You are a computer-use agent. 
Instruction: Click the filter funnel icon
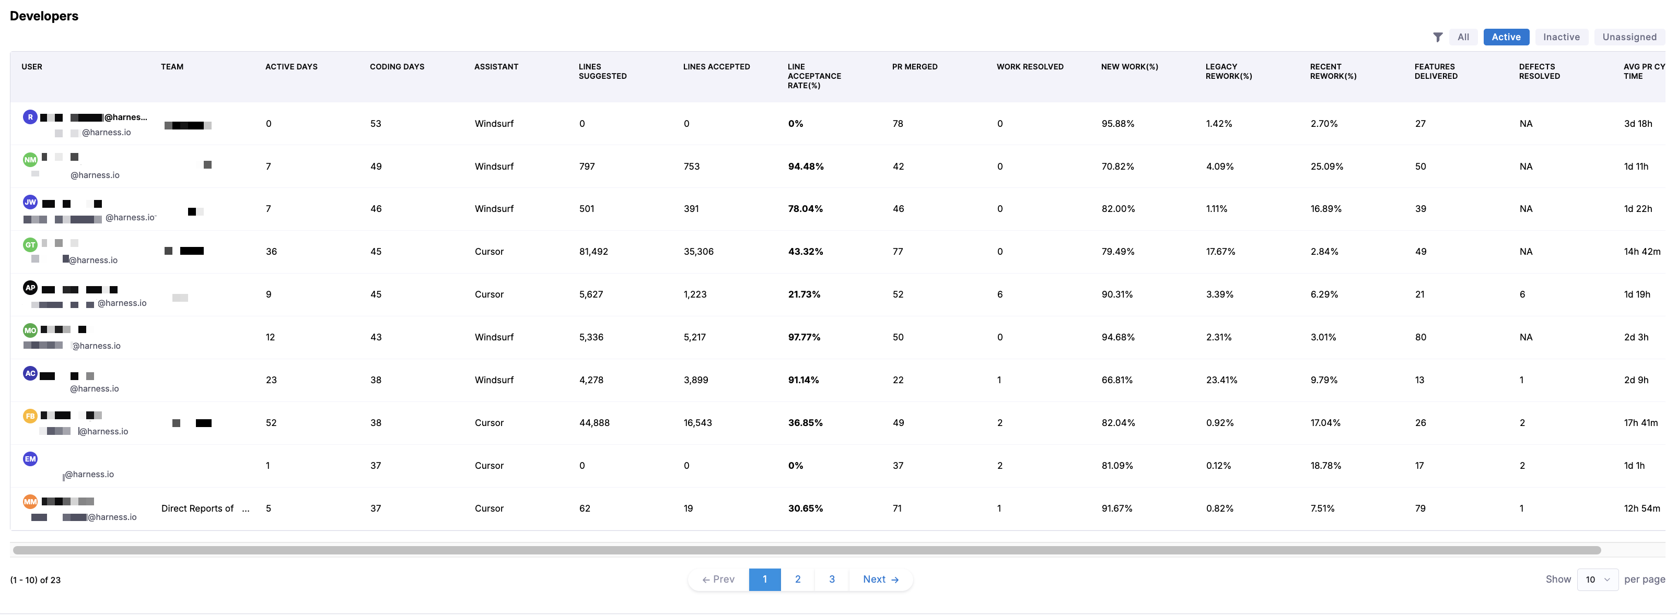point(1437,37)
